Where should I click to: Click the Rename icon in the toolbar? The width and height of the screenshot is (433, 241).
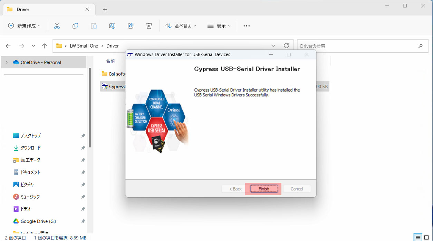click(112, 26)
